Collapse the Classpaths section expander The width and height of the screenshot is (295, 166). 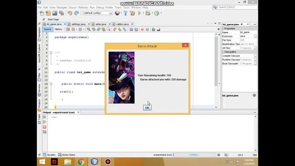(223, 52)
